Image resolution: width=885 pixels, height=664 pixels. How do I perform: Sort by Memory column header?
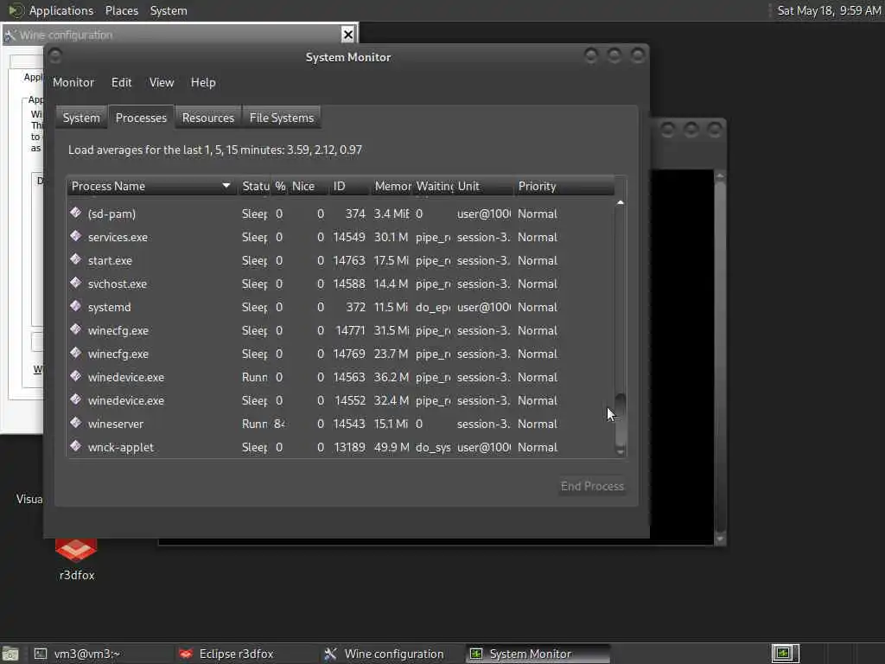click(392, 187)
